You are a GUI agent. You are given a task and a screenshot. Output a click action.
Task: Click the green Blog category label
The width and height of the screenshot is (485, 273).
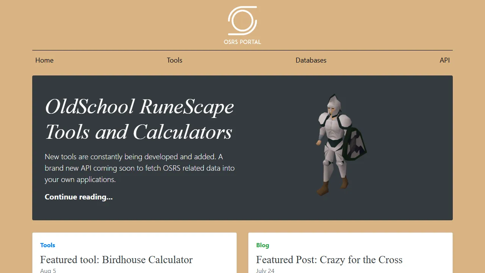[x=263, y=245]
